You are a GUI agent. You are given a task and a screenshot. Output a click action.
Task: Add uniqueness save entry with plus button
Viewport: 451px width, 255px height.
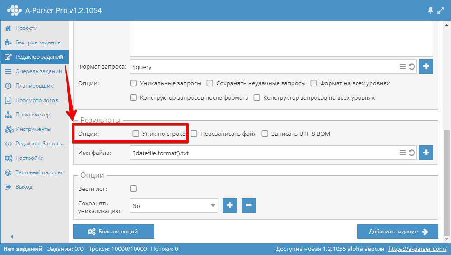point(229,205)
